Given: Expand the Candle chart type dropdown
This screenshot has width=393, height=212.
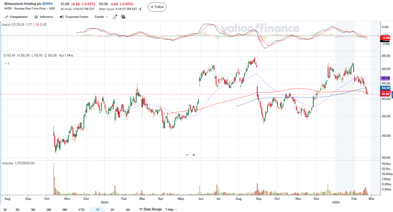Looking at the screenshot, I should [x=100, y=17].
